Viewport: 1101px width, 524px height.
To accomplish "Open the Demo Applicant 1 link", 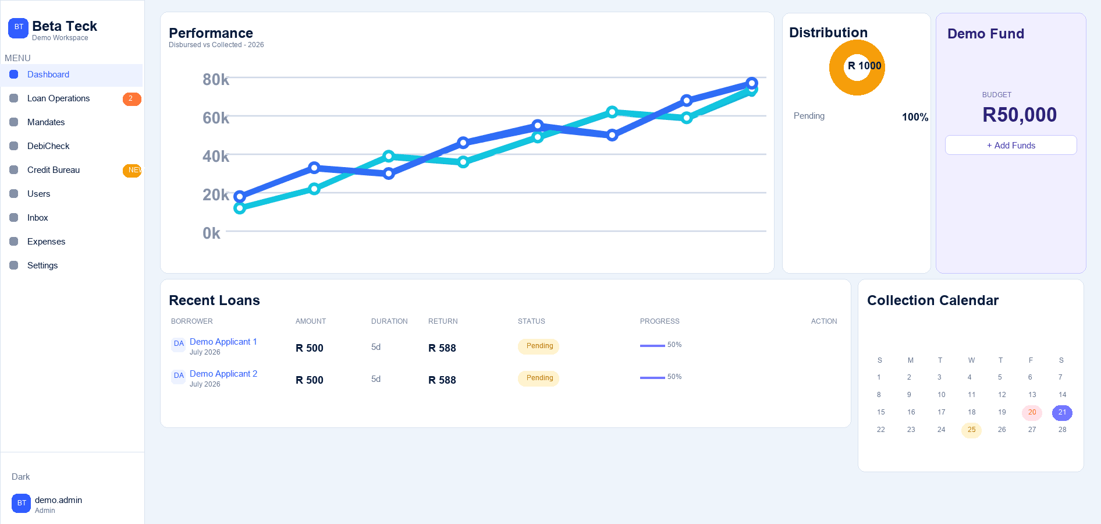I will [x=223, y=342].
